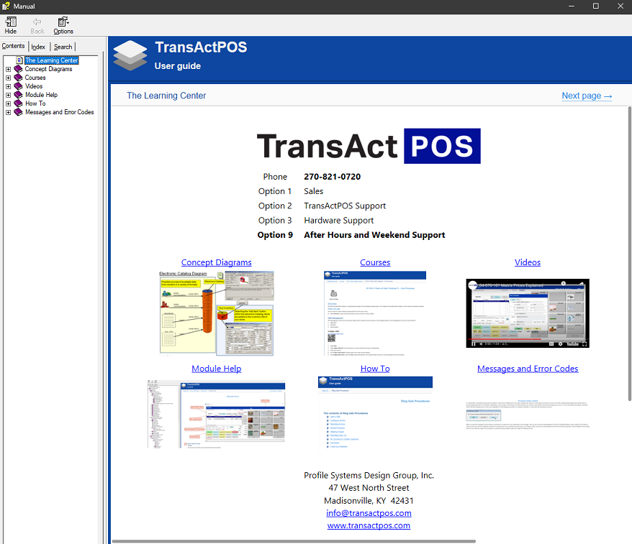Select Concept Diagrams in the contents tree
Viewport: 632px width, 544px height.
[48, 69]
